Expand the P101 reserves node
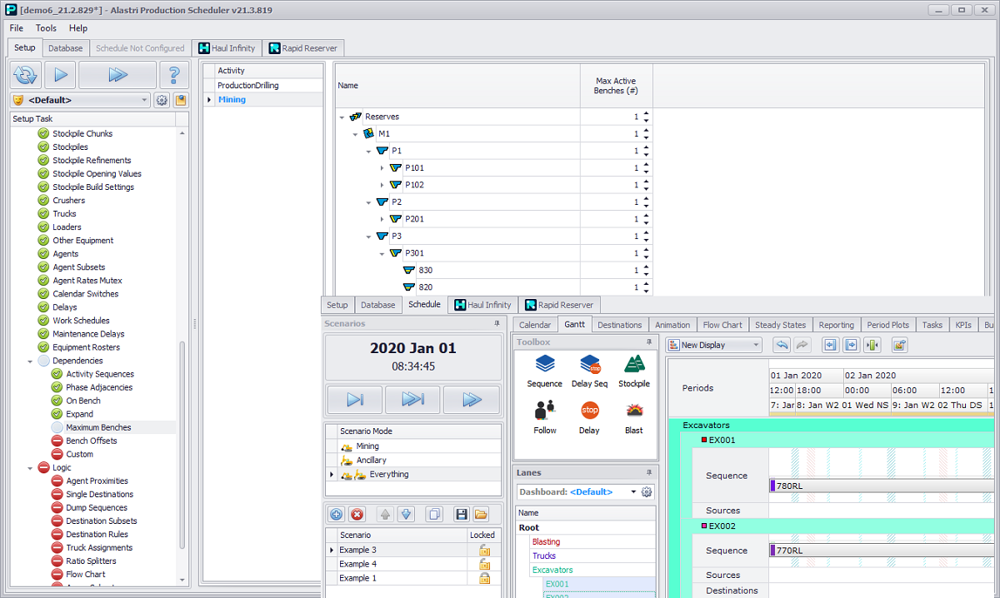This screenshot has height=598, width=1000. (x=382, y=168)
